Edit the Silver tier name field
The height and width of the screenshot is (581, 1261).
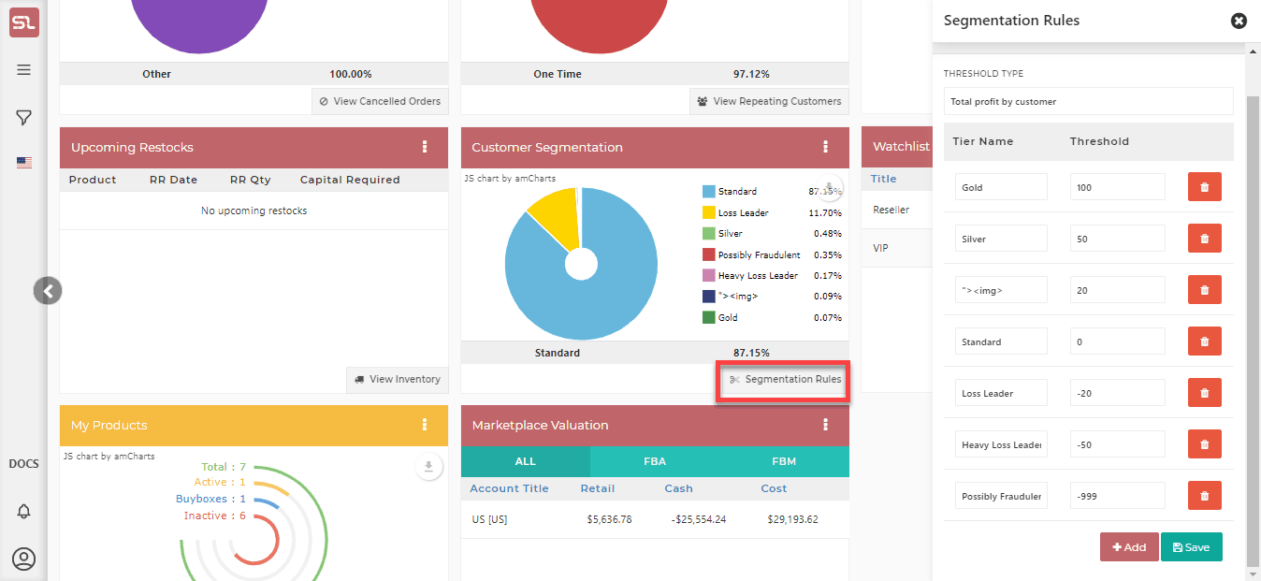pyautogui.click(x=1001, y=239)
